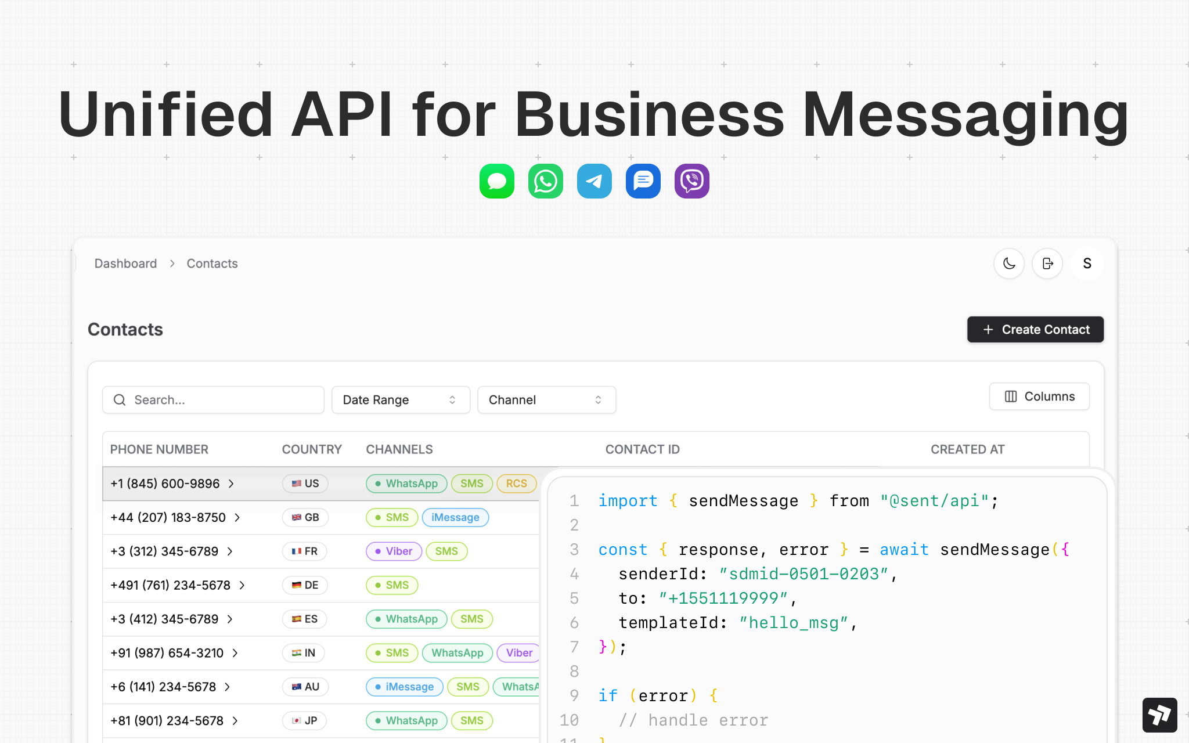Click the blue Google Messages icon
The width and height of the screenshot is (1189, 743).
click(643, 181)
